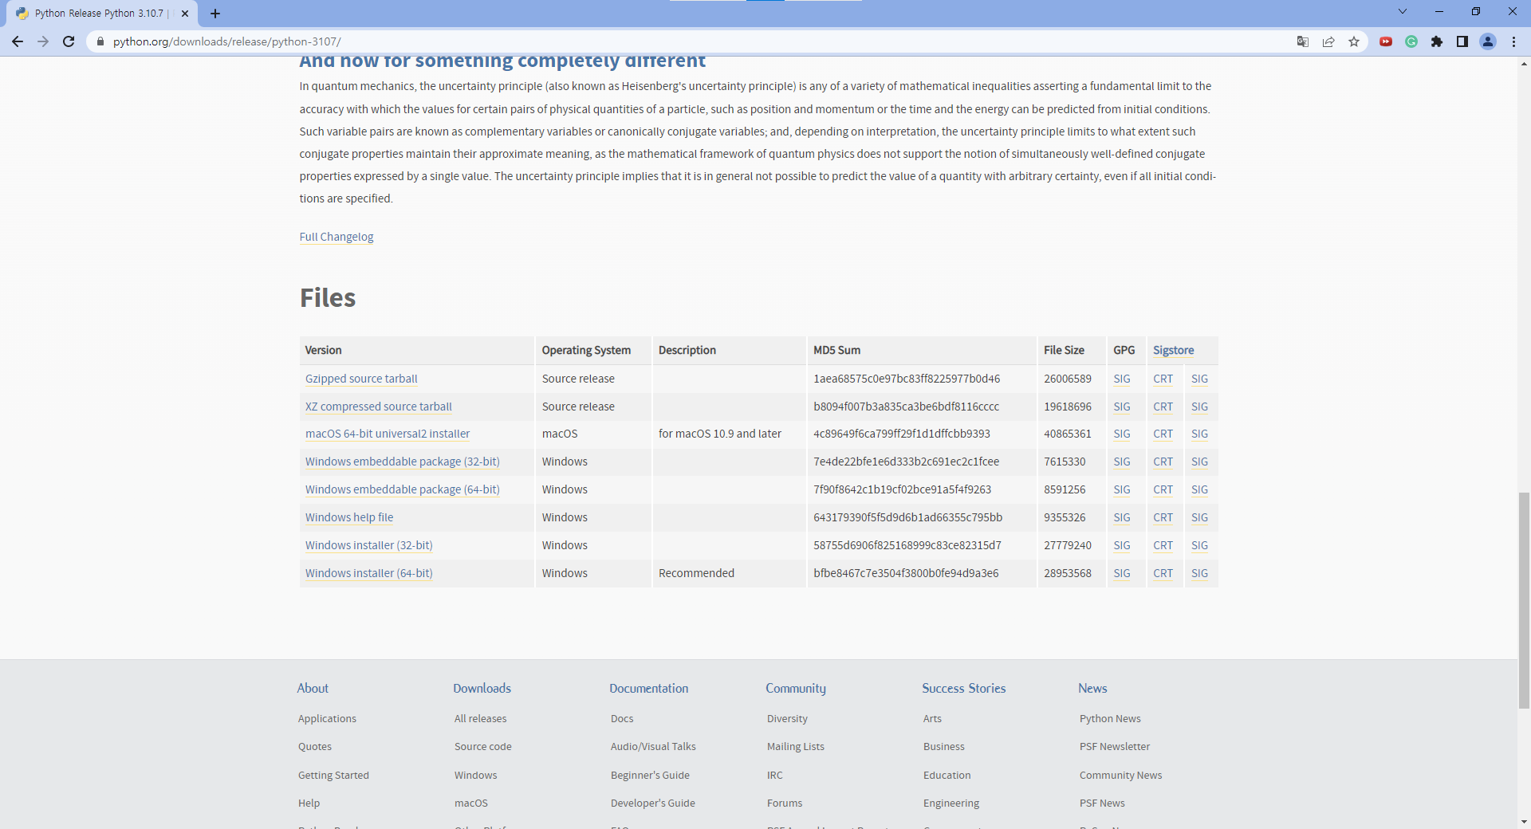This screenshot has width=1531, height=829.
Task: Go back to the previous page
Action: tap(18, 41)
